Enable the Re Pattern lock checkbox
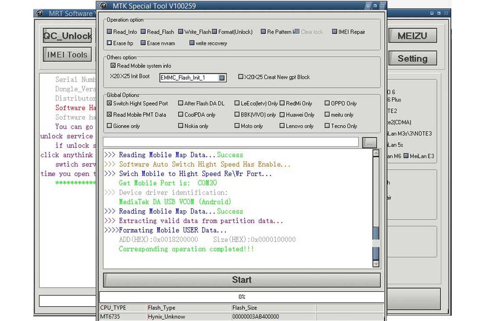Screen dimensions: 490x321 [263, 32]
